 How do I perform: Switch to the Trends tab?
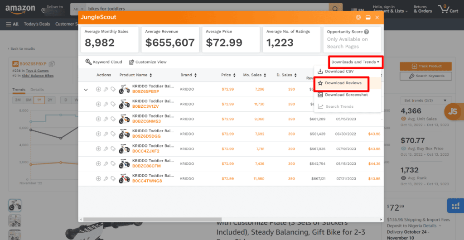coord(19,90)
